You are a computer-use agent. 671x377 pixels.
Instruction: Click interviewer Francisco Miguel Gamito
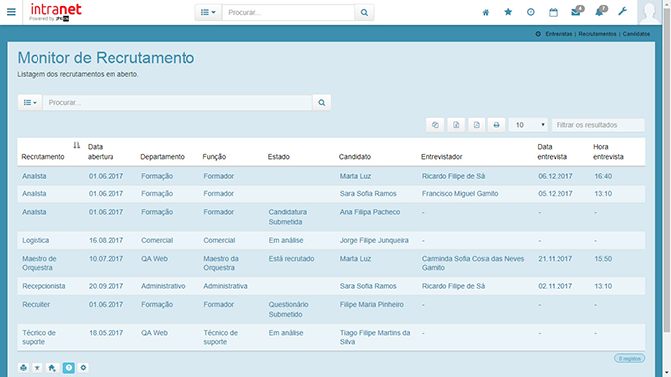pyautogui.click(x=461, y=193)
